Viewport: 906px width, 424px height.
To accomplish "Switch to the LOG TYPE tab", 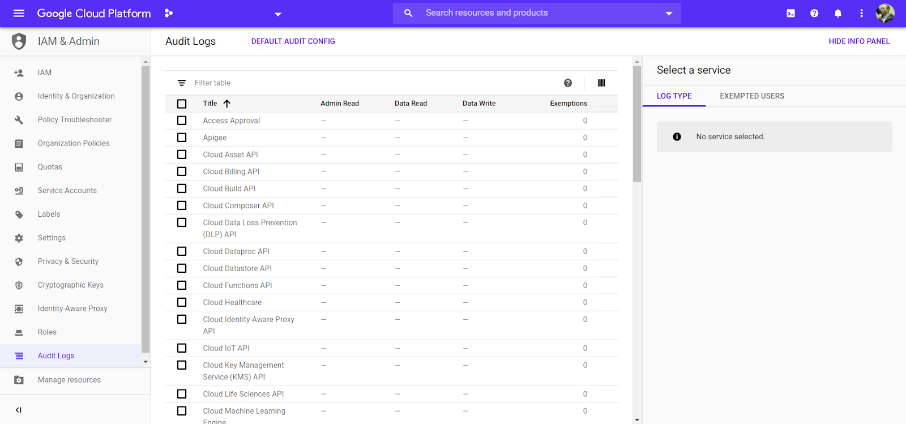I will [x=674, y=96].
